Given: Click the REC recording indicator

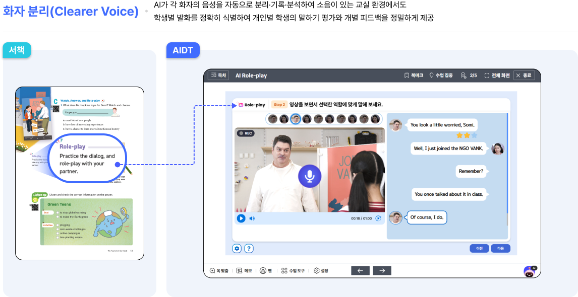Looking at the screenshot, I should [246, 133].
